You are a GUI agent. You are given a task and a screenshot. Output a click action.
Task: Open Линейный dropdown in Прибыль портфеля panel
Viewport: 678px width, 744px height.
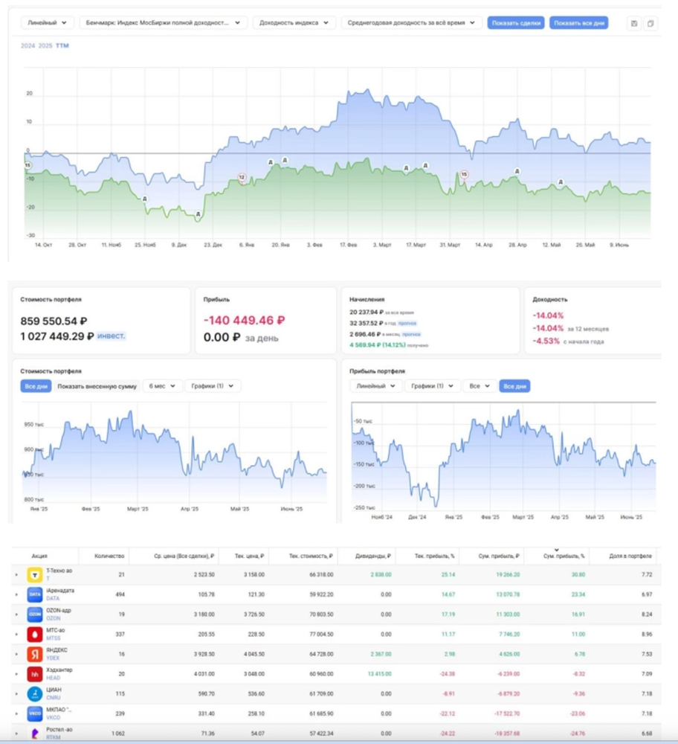point(376,386)
